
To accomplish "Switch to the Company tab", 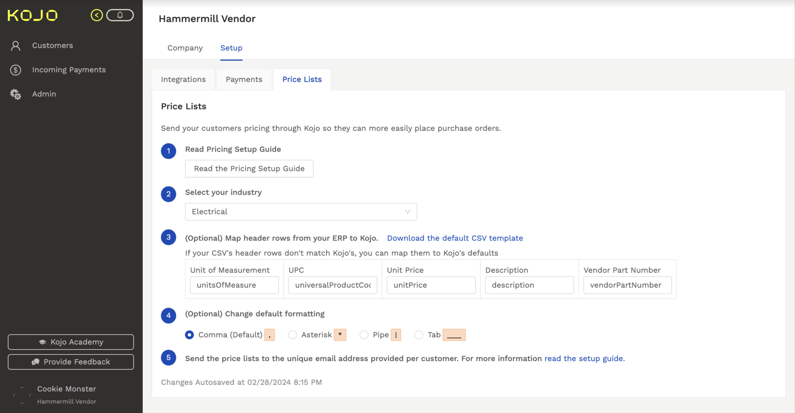I will [185, 48].
